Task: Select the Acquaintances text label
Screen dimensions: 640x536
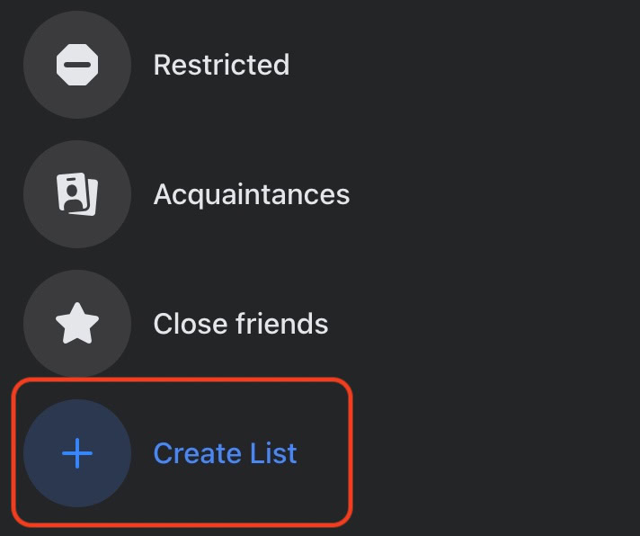Action: 251,194
